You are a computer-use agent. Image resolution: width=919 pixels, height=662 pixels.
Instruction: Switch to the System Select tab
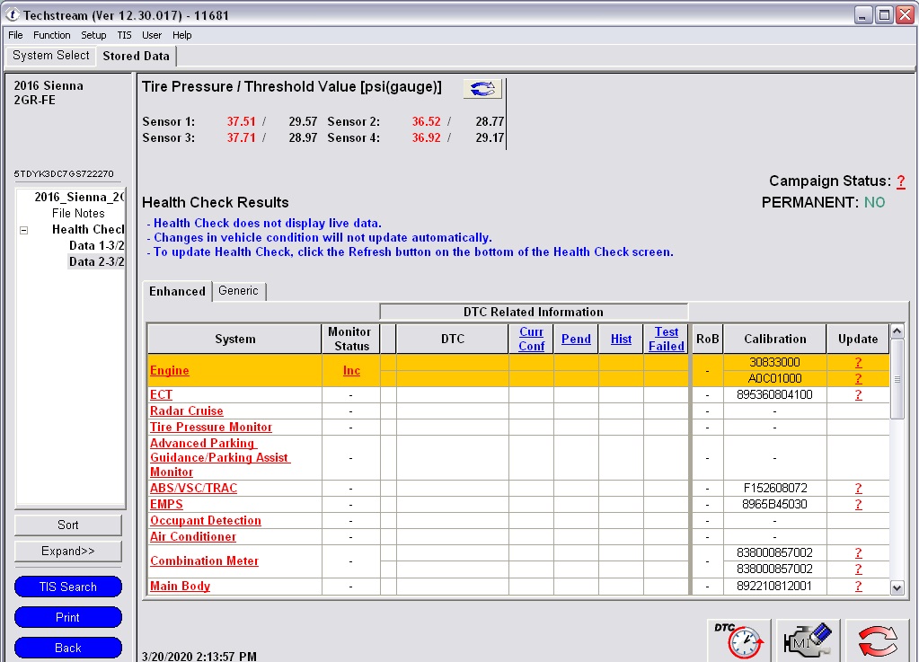(51, 56)
